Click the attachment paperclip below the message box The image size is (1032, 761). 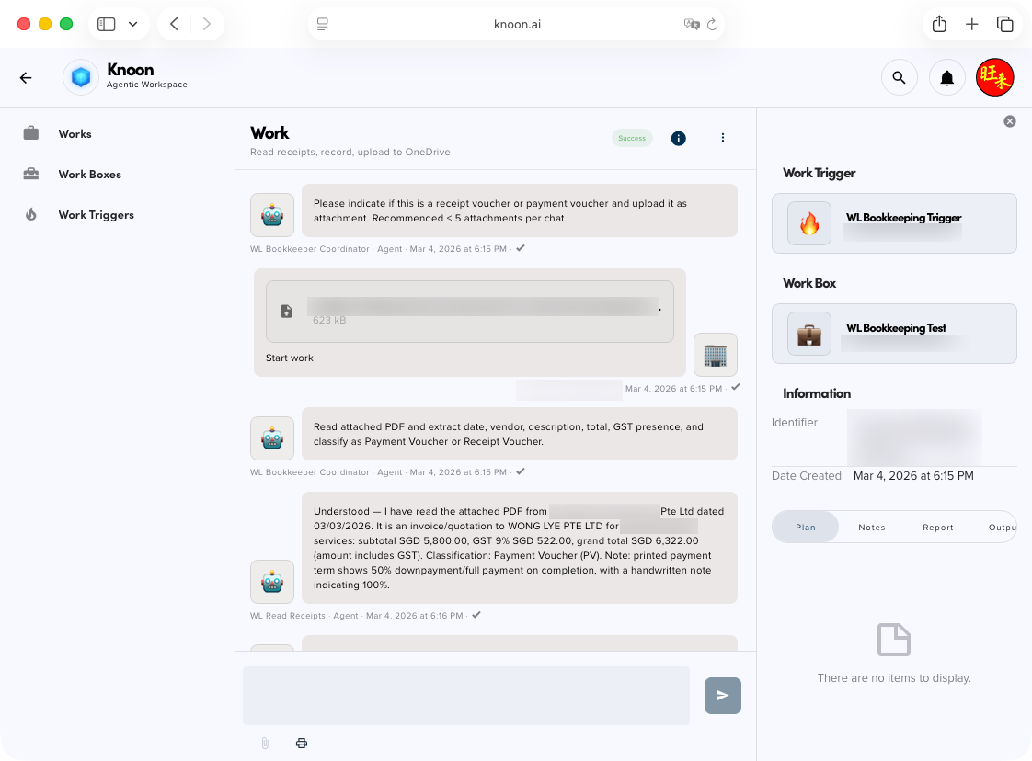tap(265, 743)
